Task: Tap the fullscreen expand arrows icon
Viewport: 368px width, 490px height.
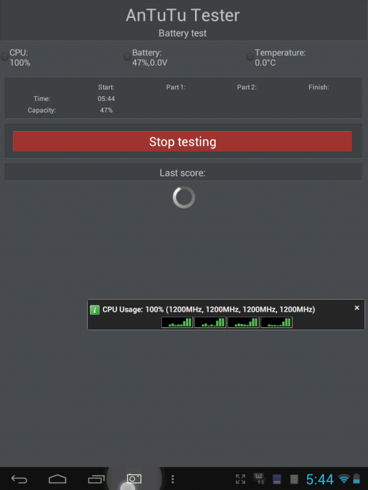Action: click(240, 479)
